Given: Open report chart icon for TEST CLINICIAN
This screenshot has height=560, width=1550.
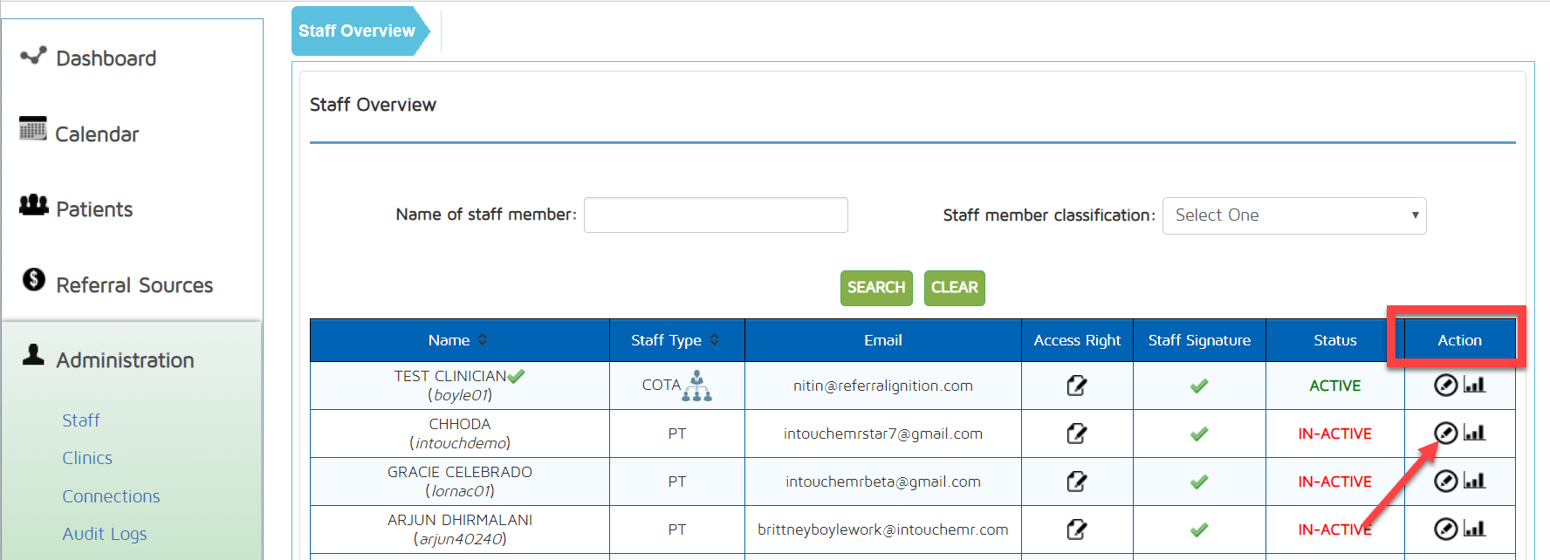Looking at the screenshot, I should coord(1474,385).
